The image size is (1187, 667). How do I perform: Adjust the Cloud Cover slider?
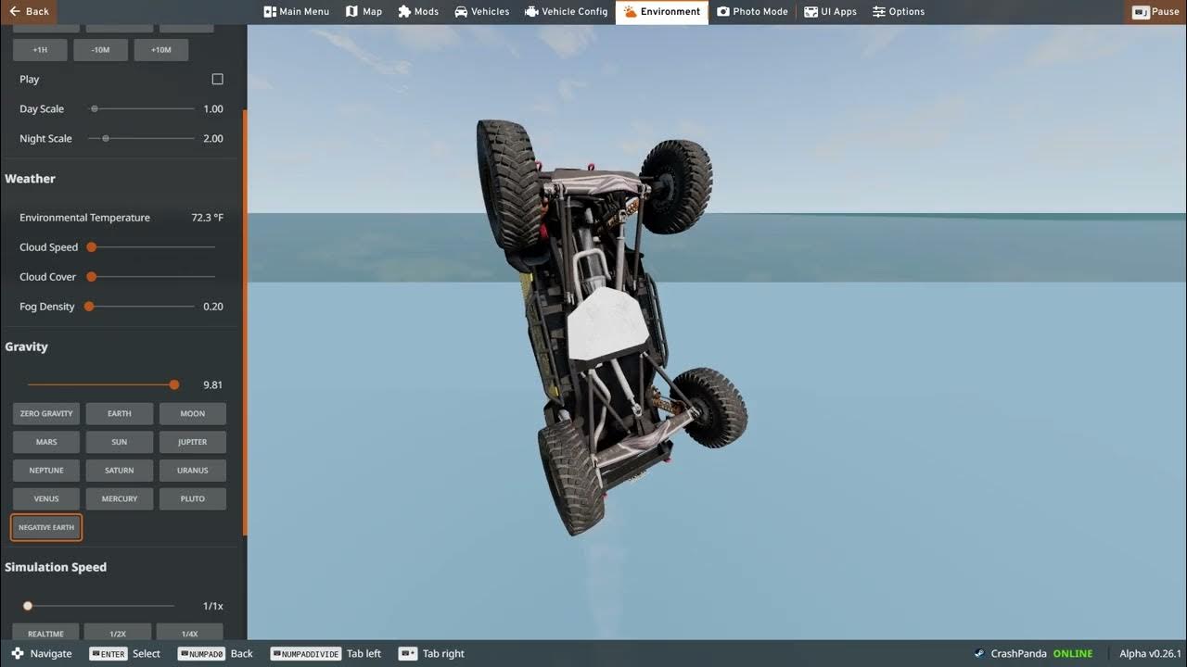point(152,277)
